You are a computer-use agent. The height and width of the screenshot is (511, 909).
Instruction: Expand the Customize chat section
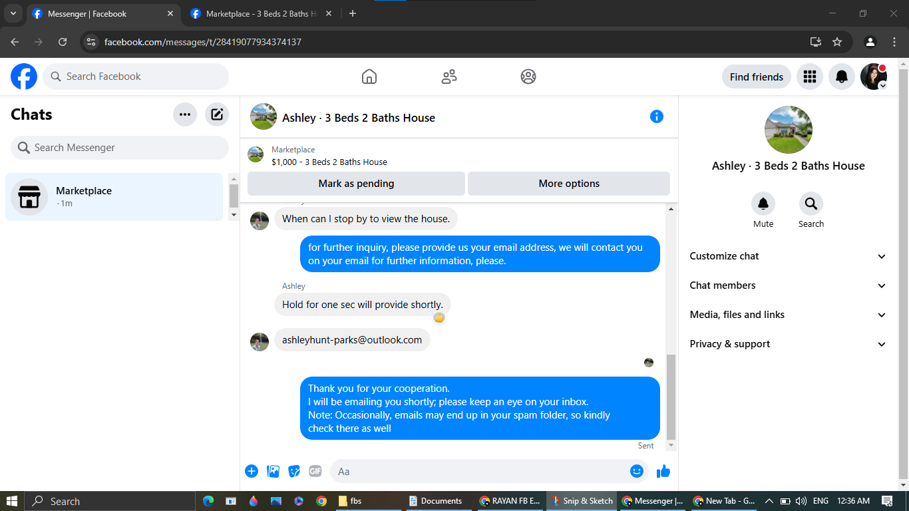tap(788, 256)
